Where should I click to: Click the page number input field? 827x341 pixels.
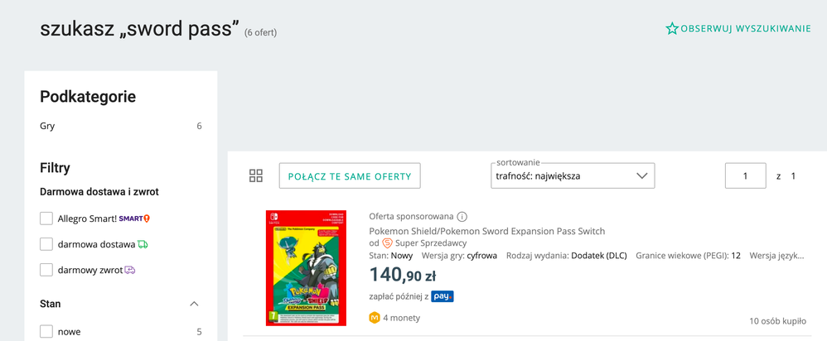tap(746, 176)
